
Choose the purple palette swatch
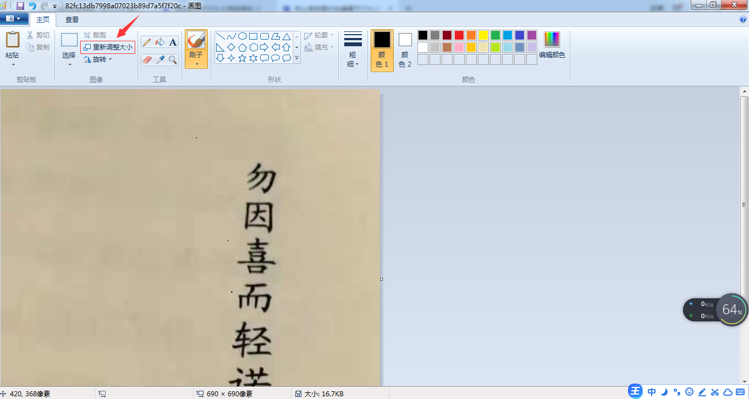click(532, 35)
